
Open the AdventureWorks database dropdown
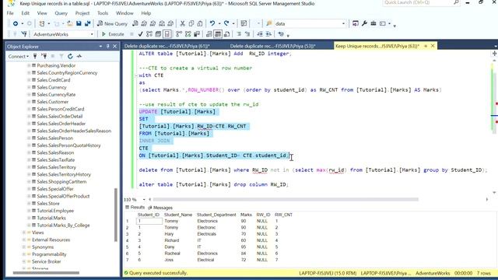(x=92, y=34)
